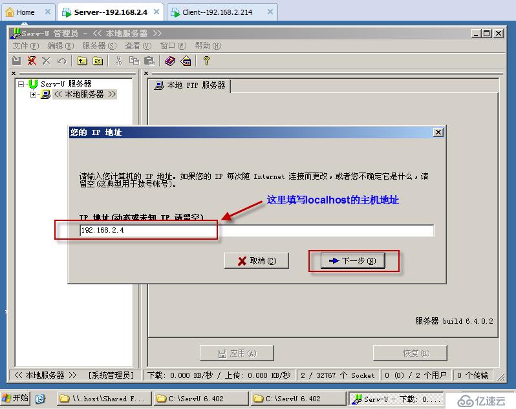This screenshot has width=516, height=409.
Task: Close the left tree pane with its x
Action: [x=14, y=73]
